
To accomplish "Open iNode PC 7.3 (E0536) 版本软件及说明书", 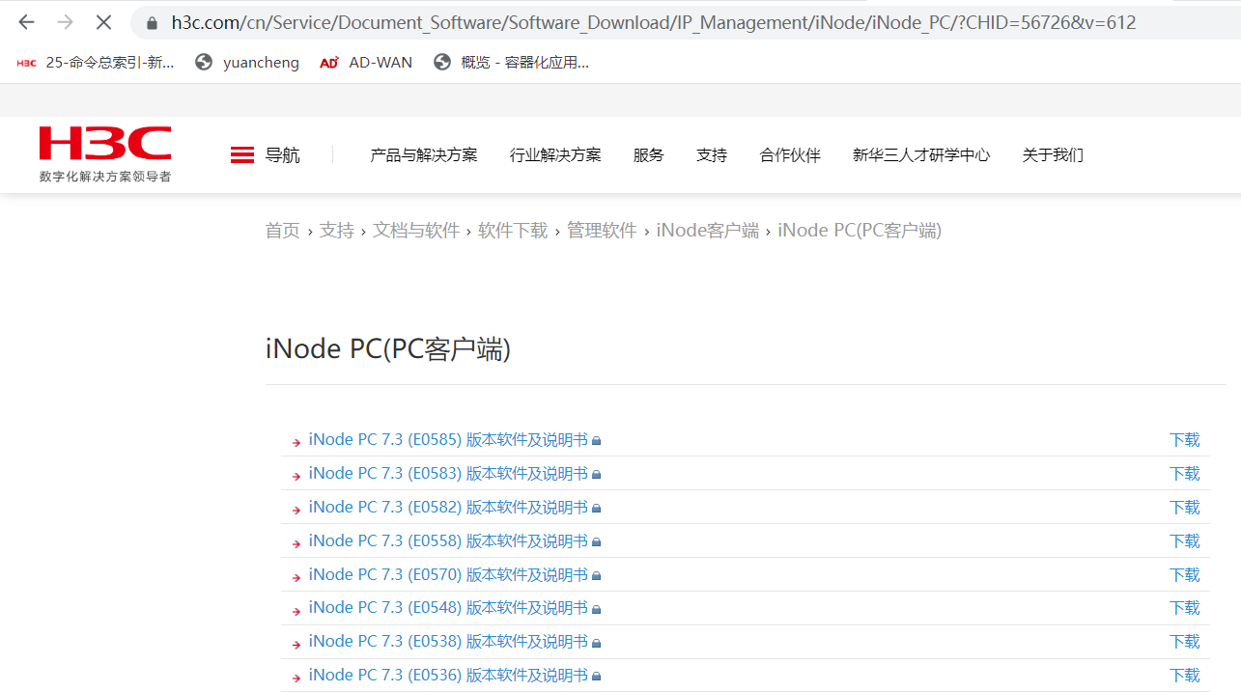I will point(448,676).
